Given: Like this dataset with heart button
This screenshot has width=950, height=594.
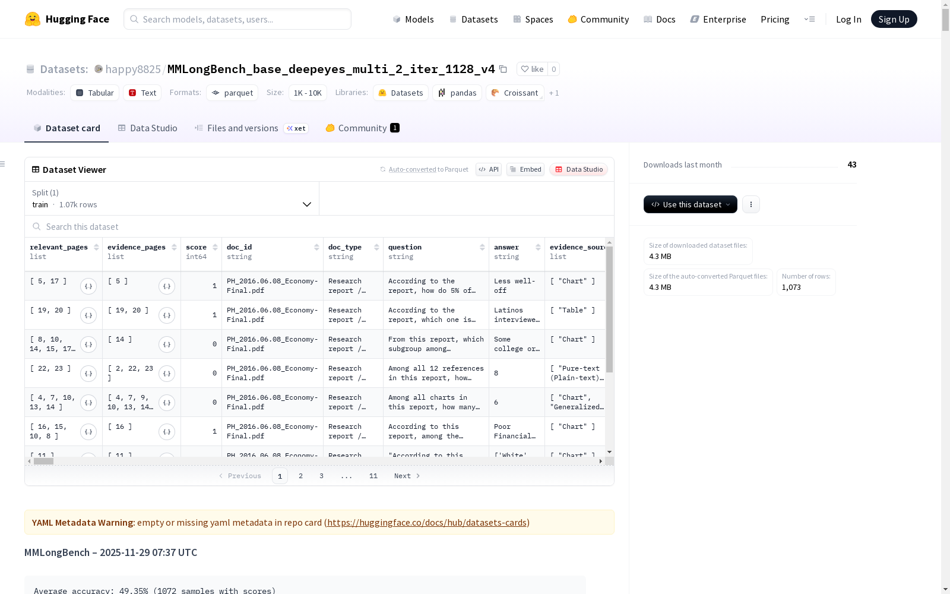Looking at the screenshot, I should click(x=532, y=69).
